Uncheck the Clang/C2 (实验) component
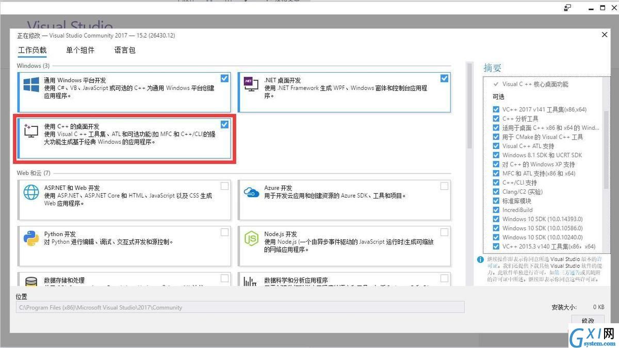Image resolution: width=619 pixels, height=348 pixels. pyautogui.click(x=496, y=192)
